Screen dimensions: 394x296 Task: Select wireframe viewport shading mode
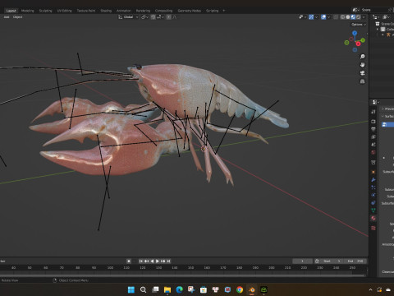(x=342, y=17)
